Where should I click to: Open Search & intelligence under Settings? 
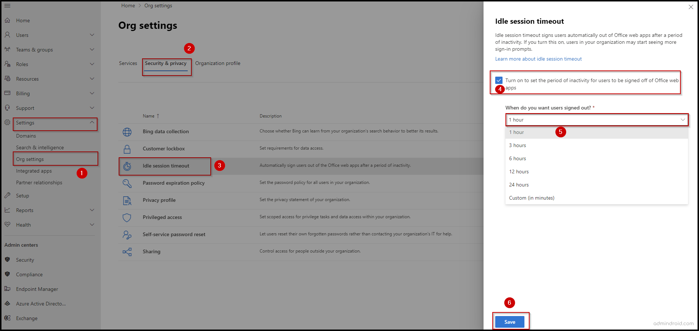click(40, 147)
